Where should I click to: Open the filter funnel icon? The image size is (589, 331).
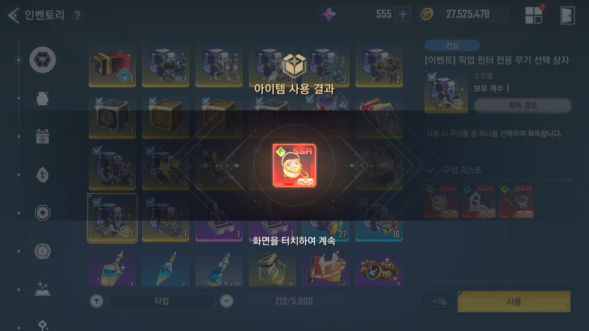pyautogui.click(x=96, y=301)
